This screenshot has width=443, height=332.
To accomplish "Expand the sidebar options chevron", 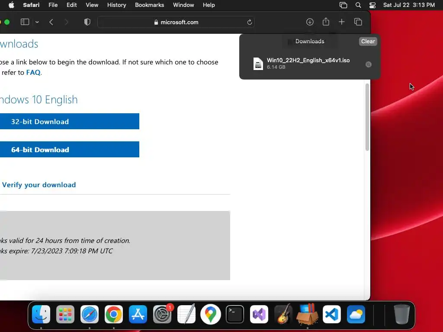I will click(x=37, y=22).
